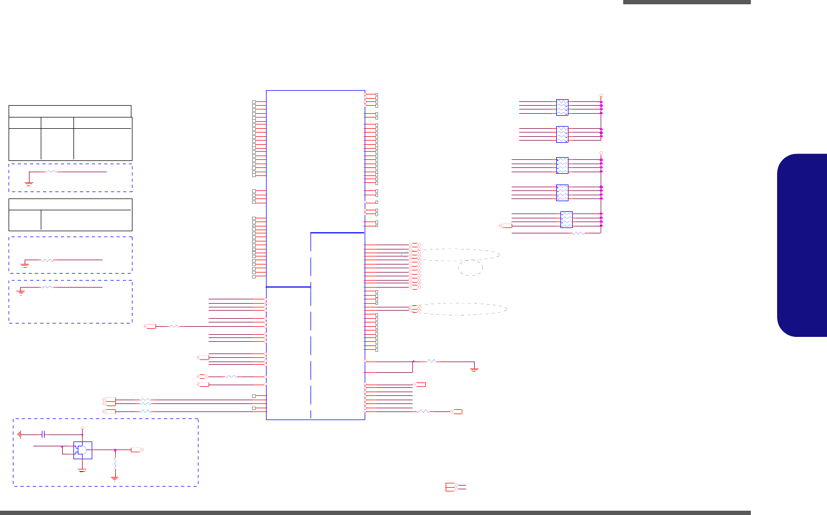The width and height of the screenshot is (827, 515).
Task: Select the ground symbol directly beneath the transistor
Action: point(82,469)
